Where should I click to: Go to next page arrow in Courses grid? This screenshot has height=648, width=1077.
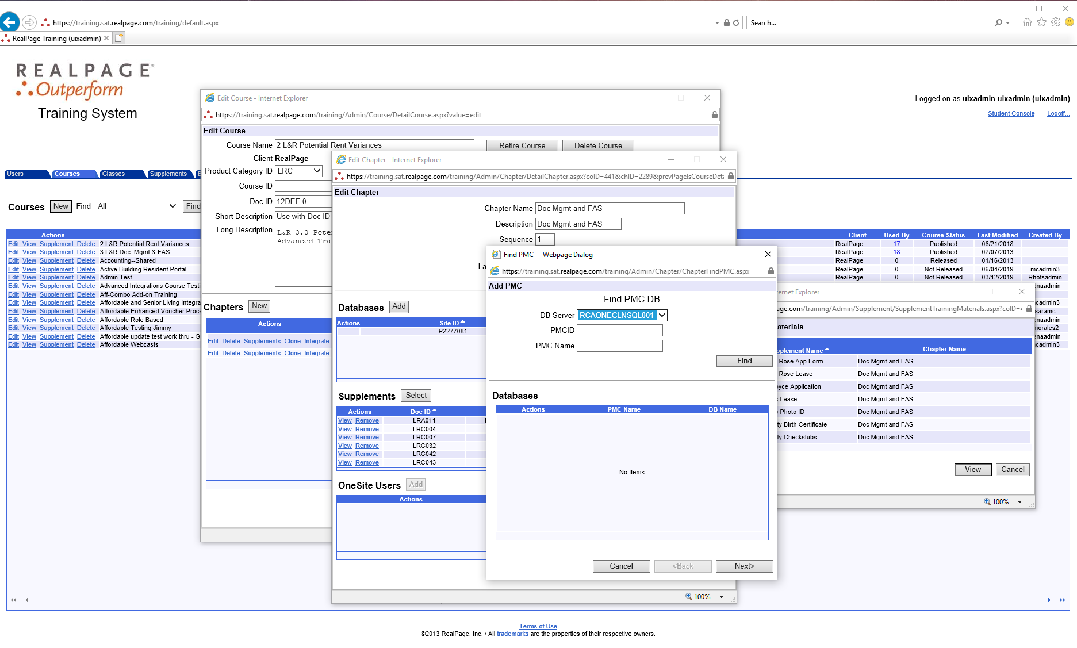[x=1049, y=600]
